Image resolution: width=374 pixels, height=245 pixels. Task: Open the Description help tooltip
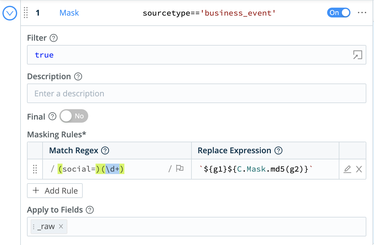point(79,77)
